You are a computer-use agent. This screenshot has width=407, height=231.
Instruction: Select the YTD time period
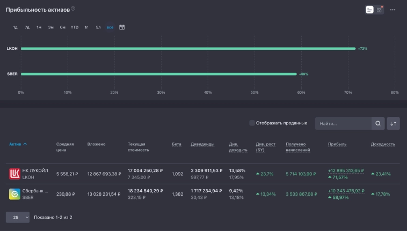(x=74, y=27)
